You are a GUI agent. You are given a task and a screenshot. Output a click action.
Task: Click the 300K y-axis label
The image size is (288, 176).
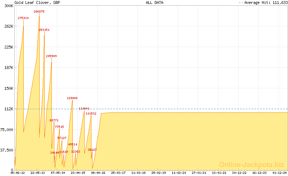[9, 6]
